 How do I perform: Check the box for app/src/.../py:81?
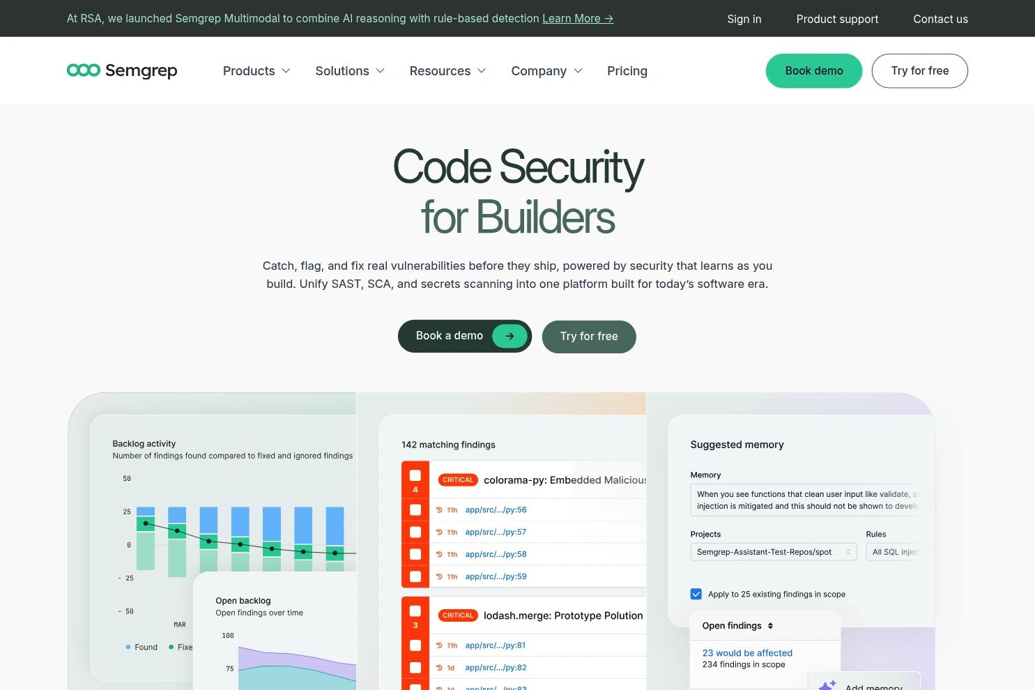click(x=415, y=646)
